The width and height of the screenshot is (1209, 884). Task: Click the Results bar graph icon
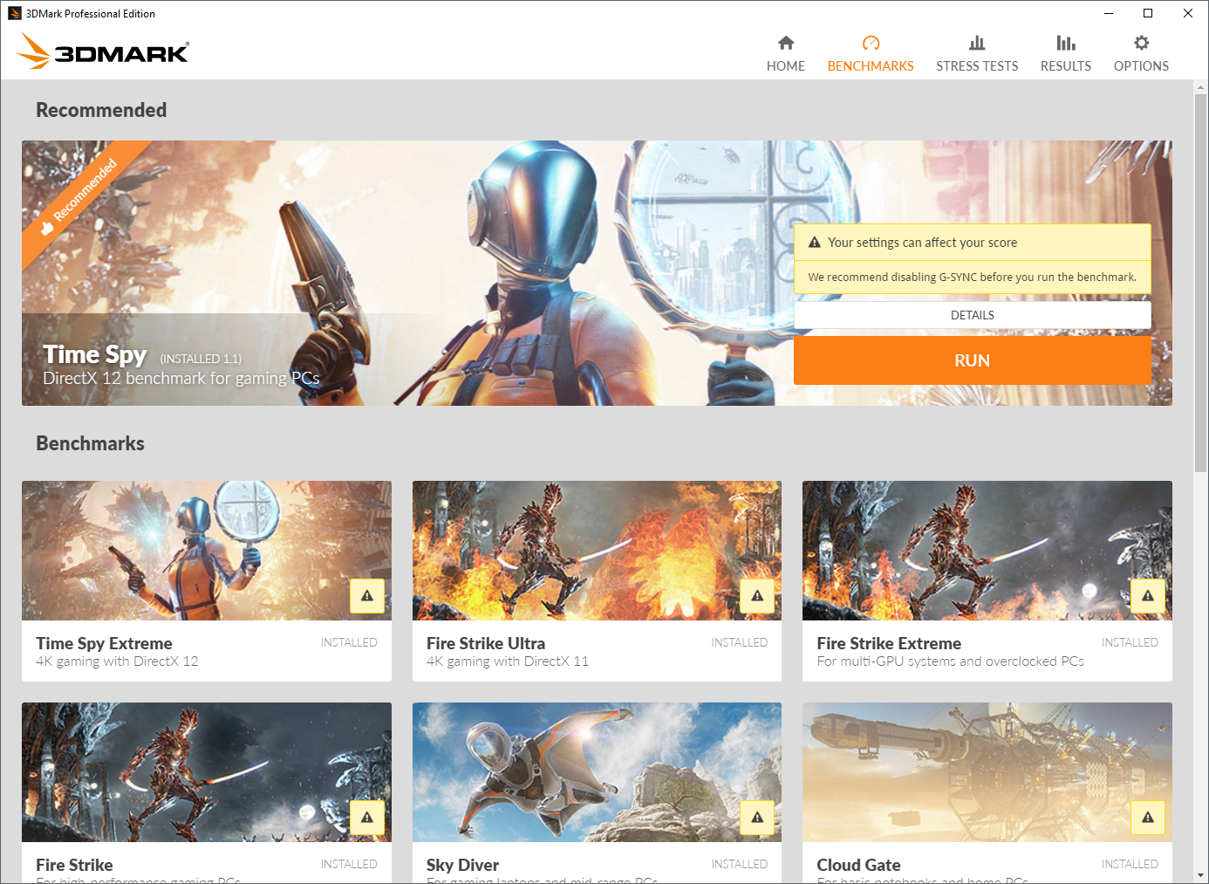coord(1066,43)
